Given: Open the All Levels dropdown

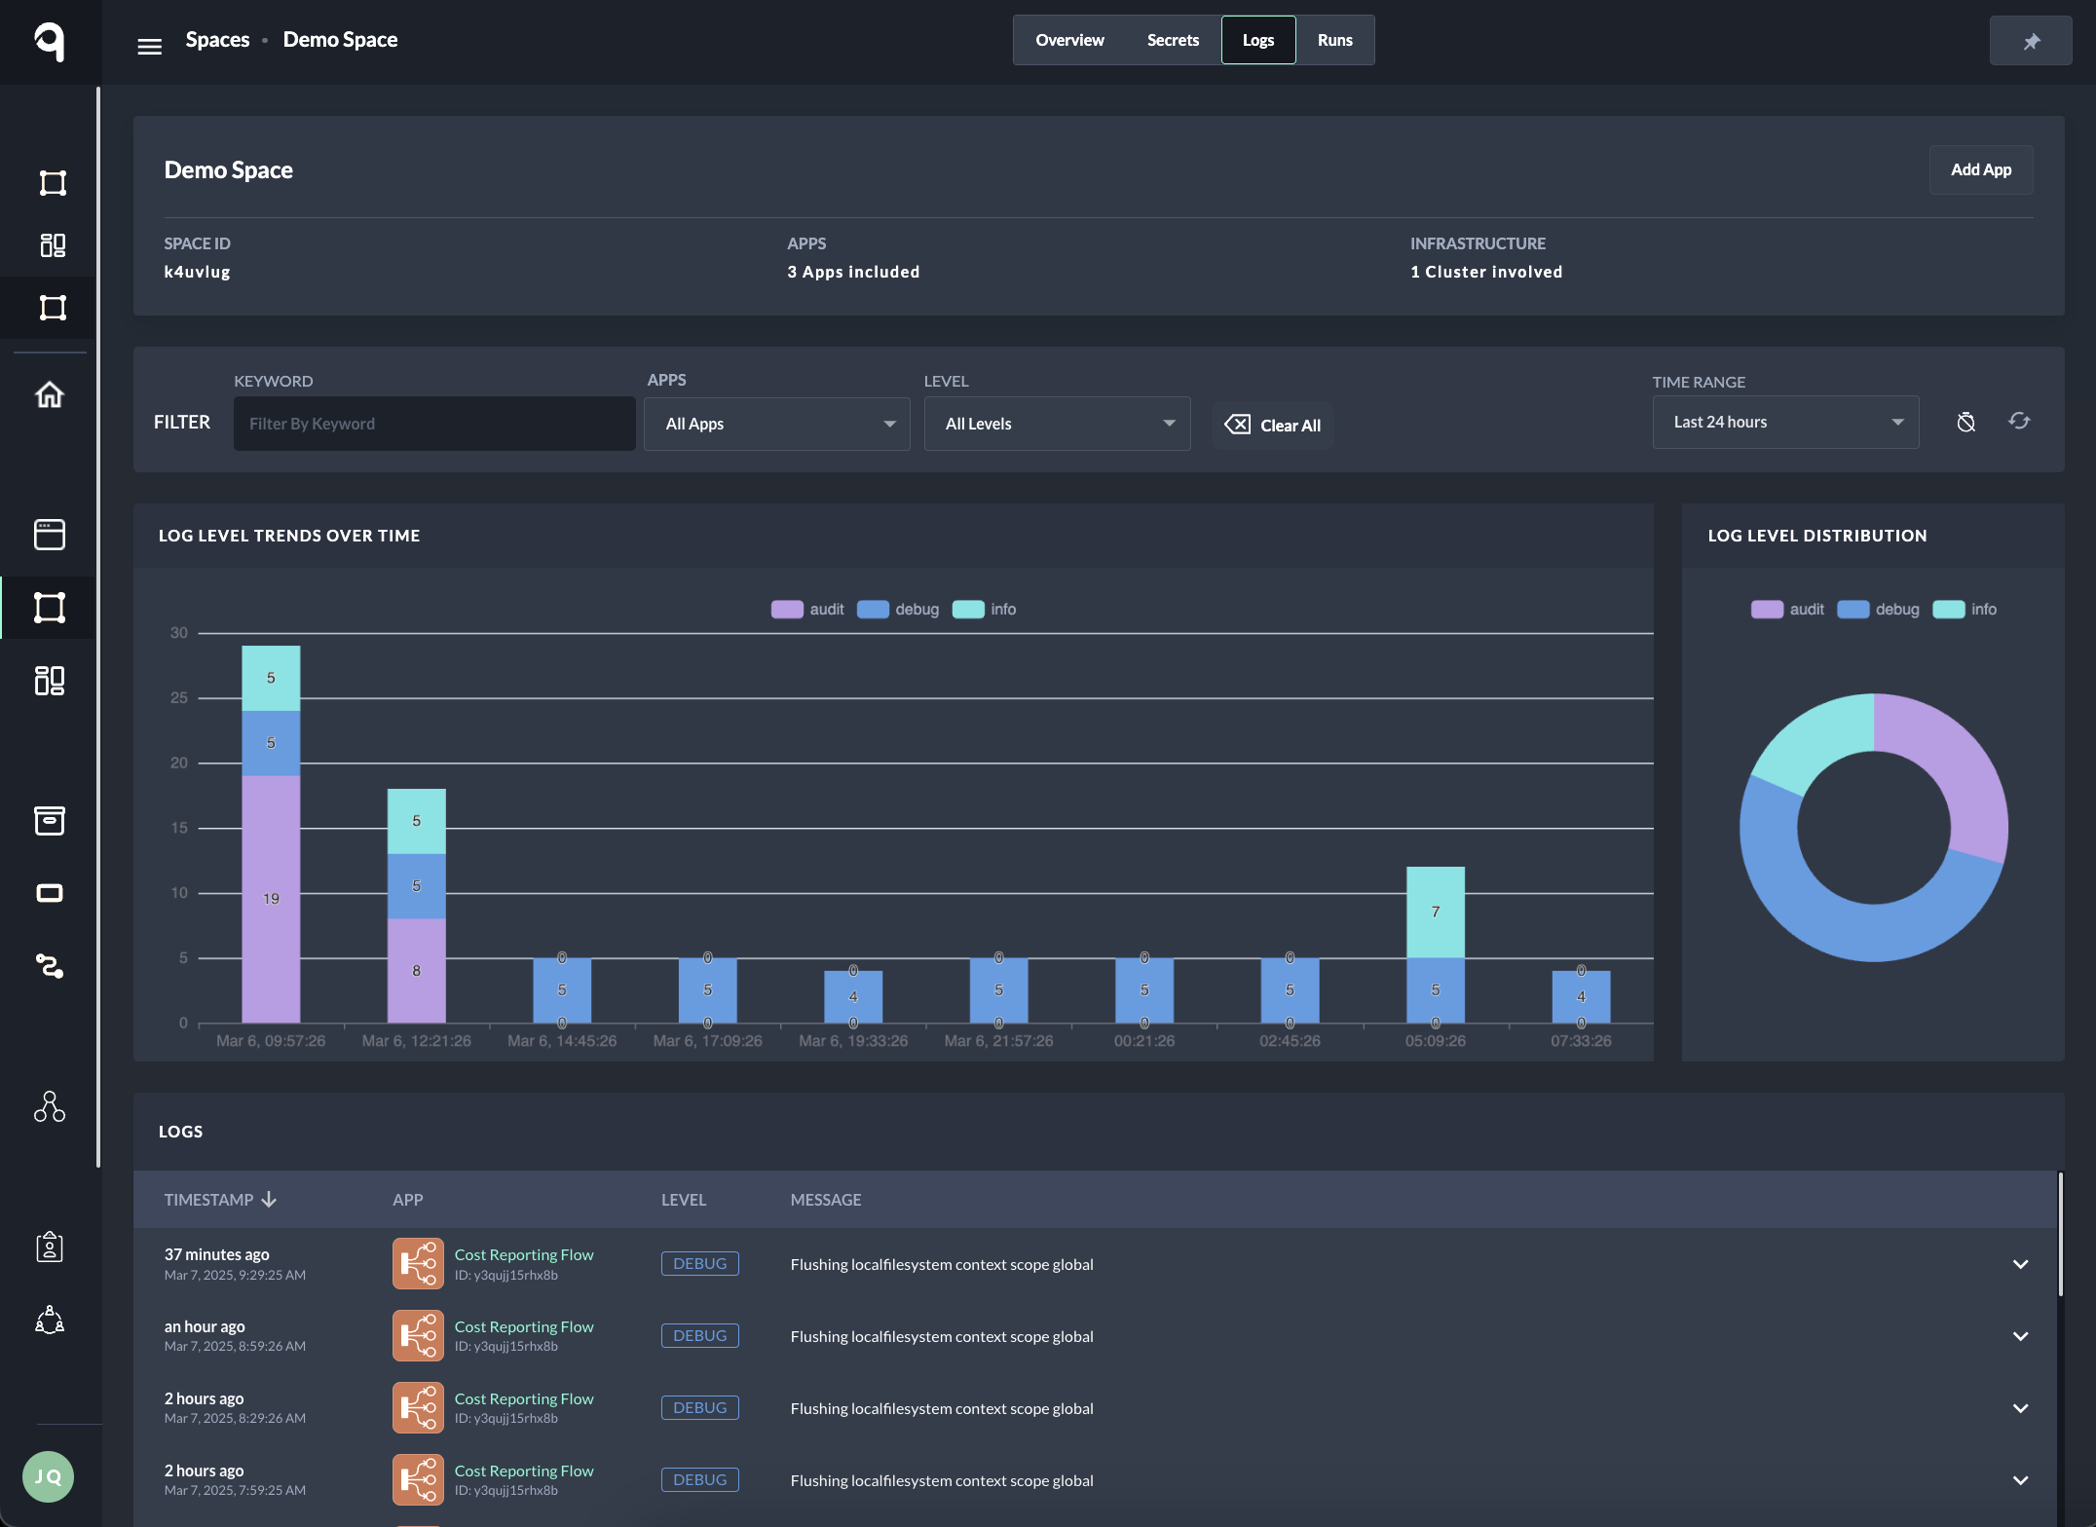Looking at the screenshot, I should point(1057,424).
